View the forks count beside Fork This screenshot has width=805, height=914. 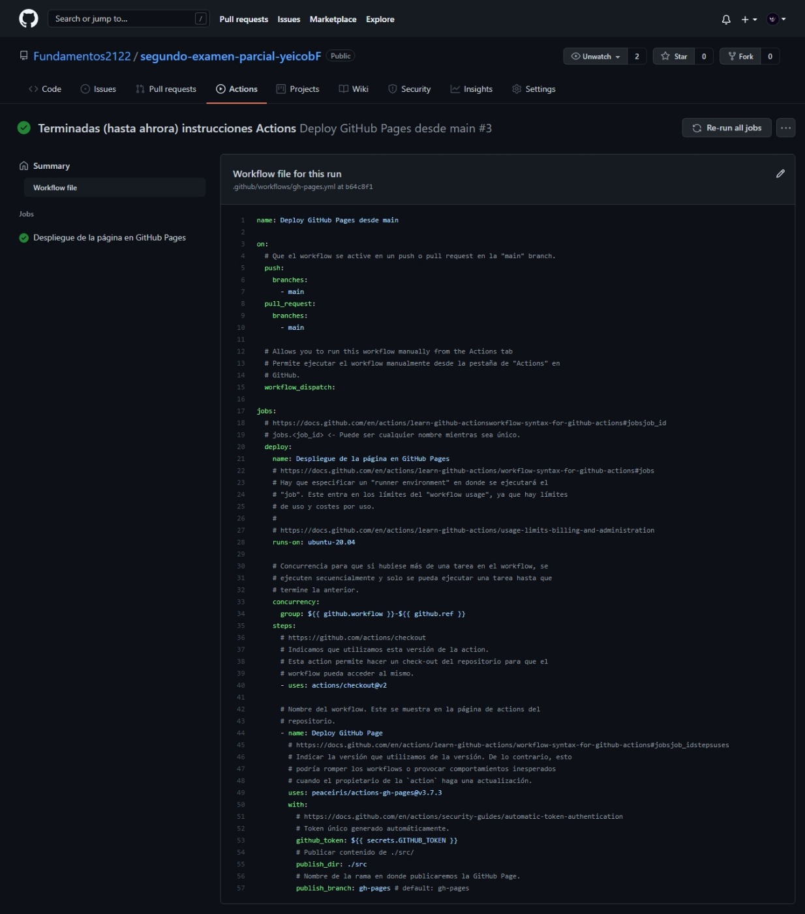pyautogui.click(x=770, y=57)
